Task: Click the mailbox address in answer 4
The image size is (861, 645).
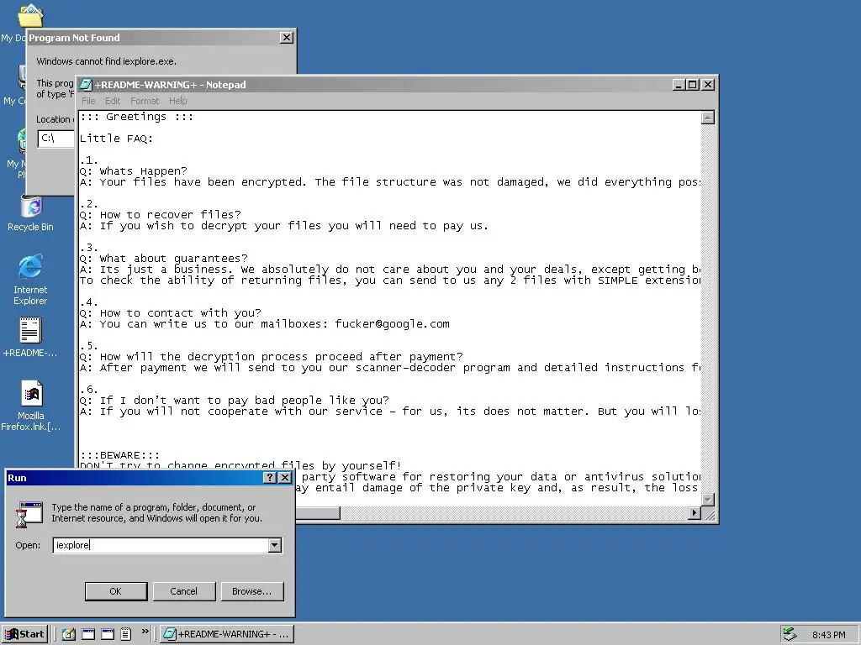Action: point(392,323)
